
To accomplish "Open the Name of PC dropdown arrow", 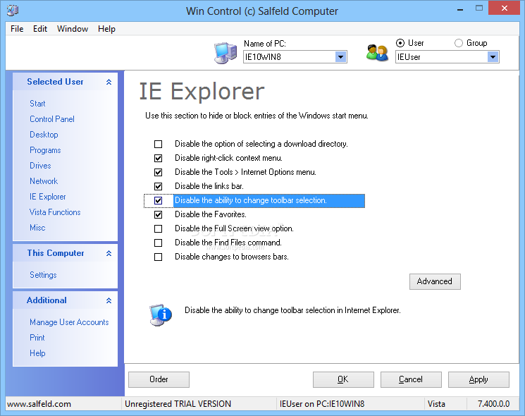I will coord(341,57).
